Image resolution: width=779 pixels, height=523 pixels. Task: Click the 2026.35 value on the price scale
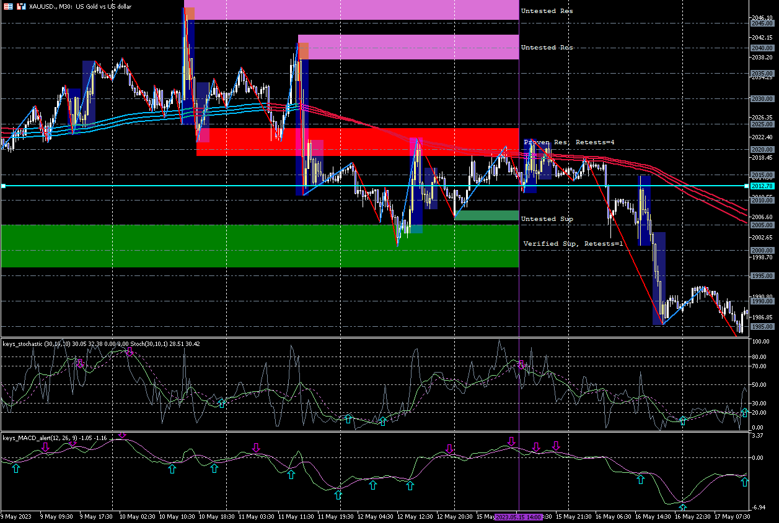pos(762,117)
